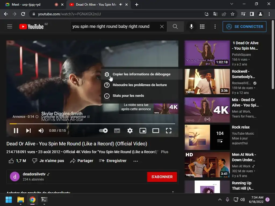This screenshot has width=275, height=206.
Task: Go to YouTube home via logo
Action: point(31,27)
